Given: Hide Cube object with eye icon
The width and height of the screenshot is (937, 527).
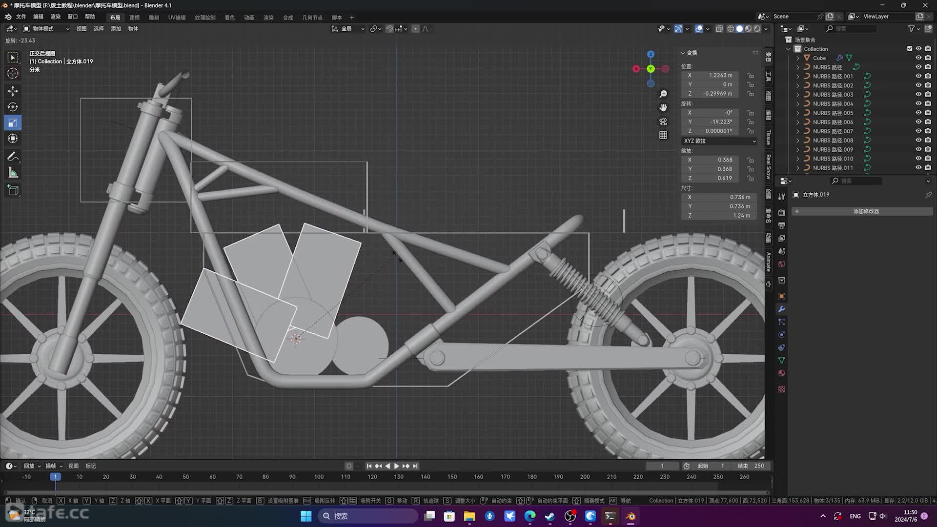Looking at the screenshot, I should tap(918, 58).
